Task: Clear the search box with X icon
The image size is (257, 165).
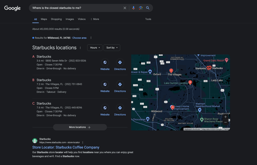Action: pos(125,8)
